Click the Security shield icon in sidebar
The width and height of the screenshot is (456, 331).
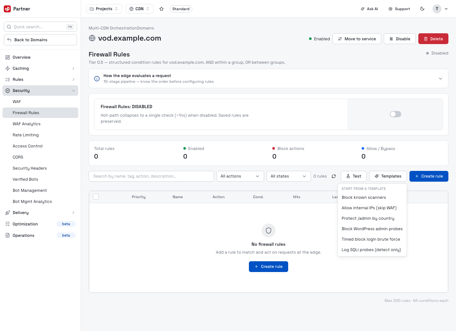(x=8, y=91)
